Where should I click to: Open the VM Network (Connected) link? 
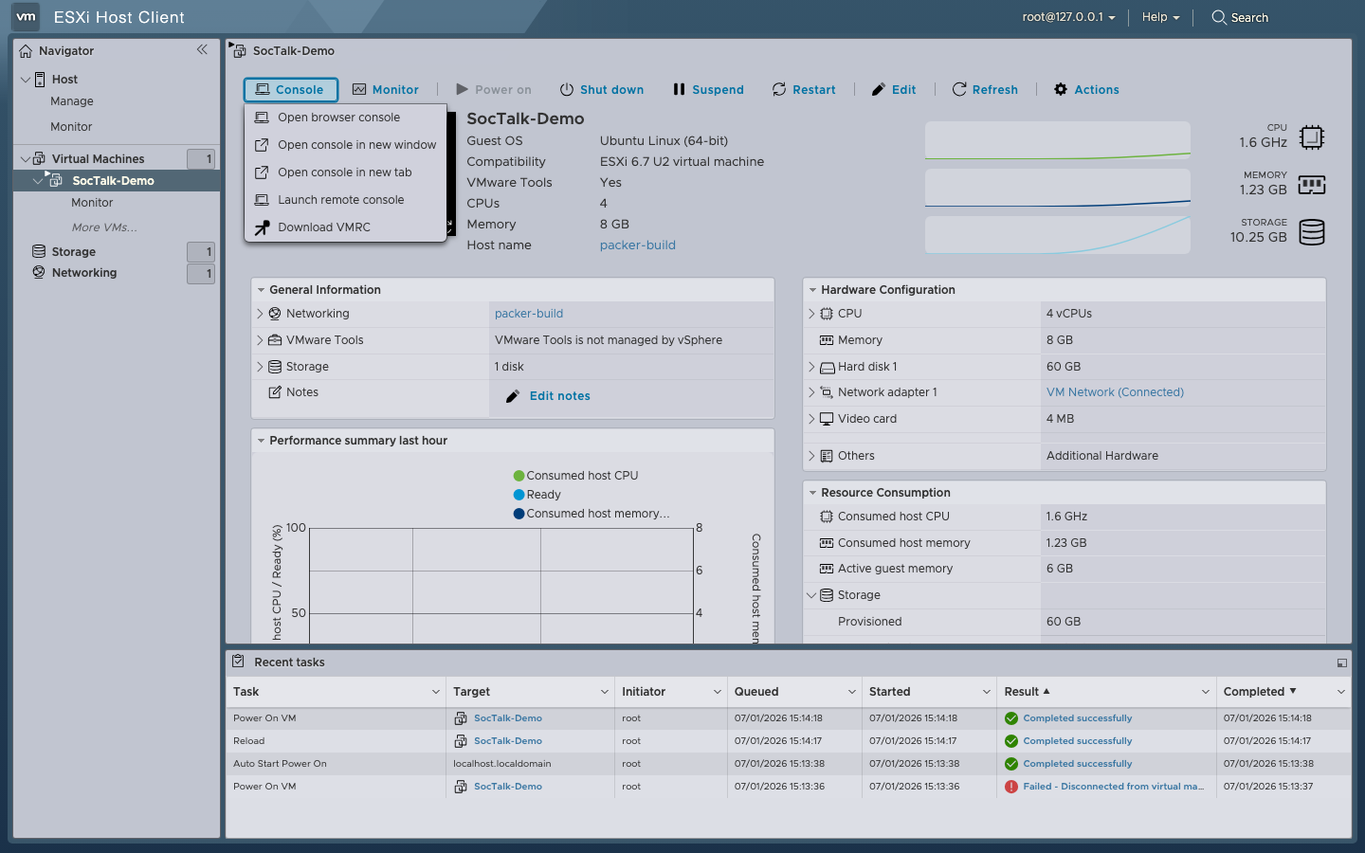[1115, 392]
